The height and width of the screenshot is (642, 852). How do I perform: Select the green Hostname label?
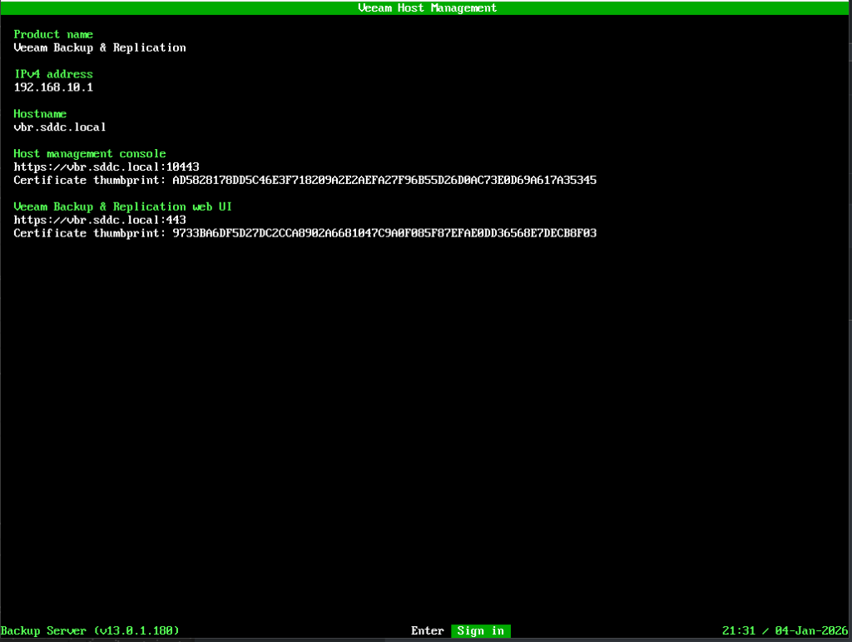tap(40, 114)
